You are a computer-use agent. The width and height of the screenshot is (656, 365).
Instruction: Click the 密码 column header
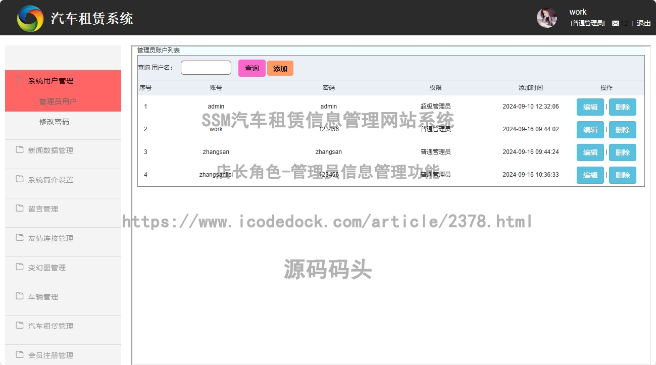[x=329, y=88]
